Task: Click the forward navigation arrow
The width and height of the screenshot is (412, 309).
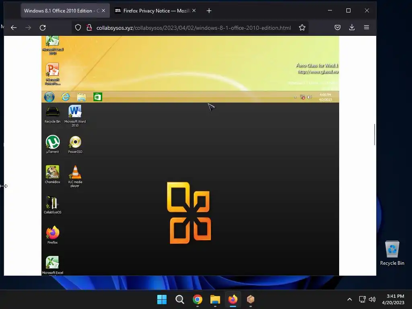Action: coord(28,28)
